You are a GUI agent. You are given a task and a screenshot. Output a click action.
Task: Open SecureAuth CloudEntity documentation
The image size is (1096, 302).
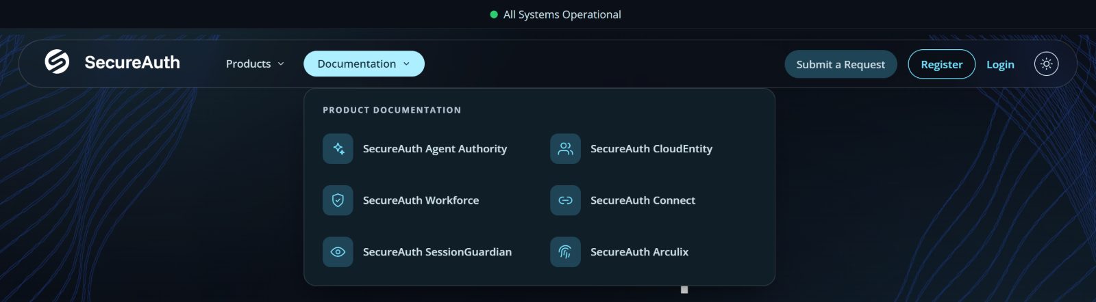pyautogui.click(x=651, y=148)
